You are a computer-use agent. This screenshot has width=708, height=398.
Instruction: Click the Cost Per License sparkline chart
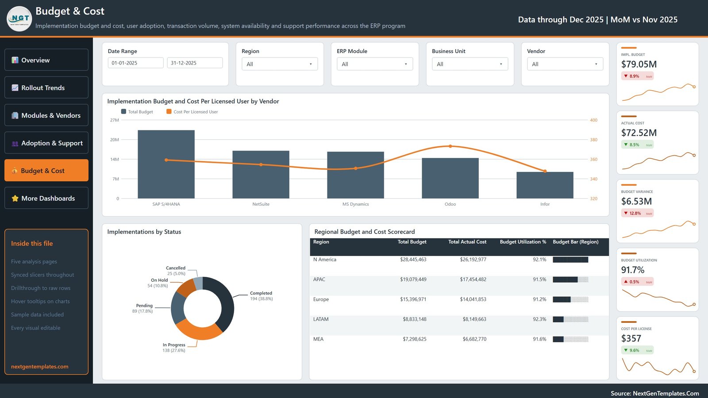[x=659, y=366]
